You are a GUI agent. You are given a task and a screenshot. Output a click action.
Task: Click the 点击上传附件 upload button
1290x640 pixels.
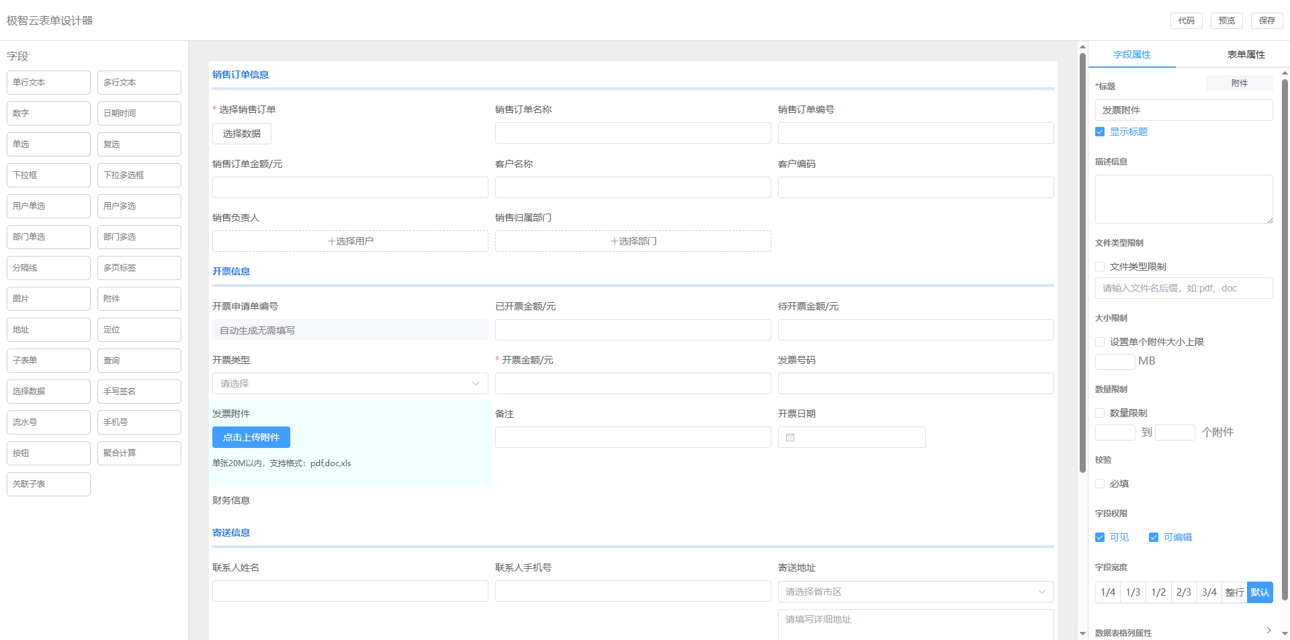[x=251, y=437]
